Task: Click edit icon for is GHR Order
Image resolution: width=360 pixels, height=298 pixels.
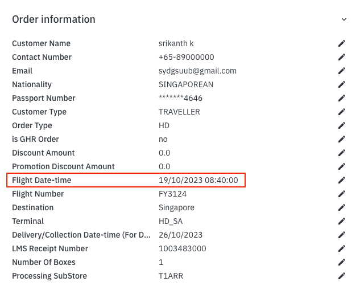Action: pyautogui.click(x=342, y=139)
